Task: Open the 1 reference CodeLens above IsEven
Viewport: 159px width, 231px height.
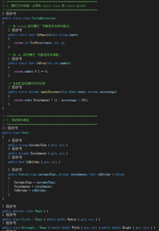Action: click(x=15, y=59)
